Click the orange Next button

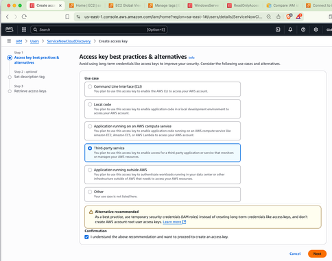click(317, 253)
